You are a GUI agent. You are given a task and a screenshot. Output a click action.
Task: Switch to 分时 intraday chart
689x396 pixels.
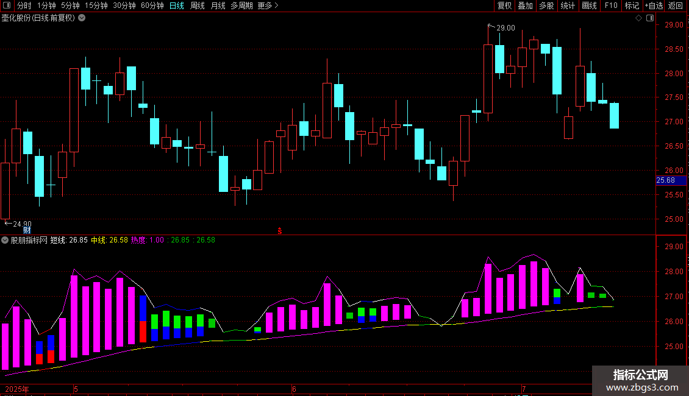pos(24,5)
